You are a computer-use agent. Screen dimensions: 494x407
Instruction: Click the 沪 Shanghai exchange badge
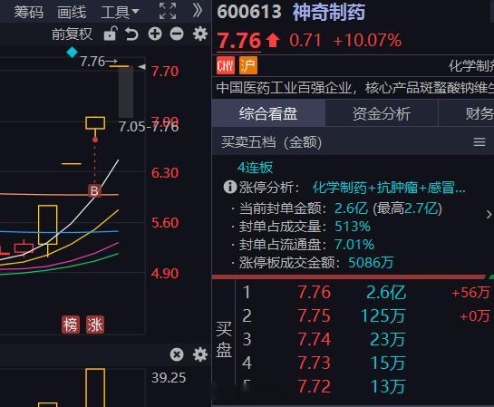click(248, 65)
